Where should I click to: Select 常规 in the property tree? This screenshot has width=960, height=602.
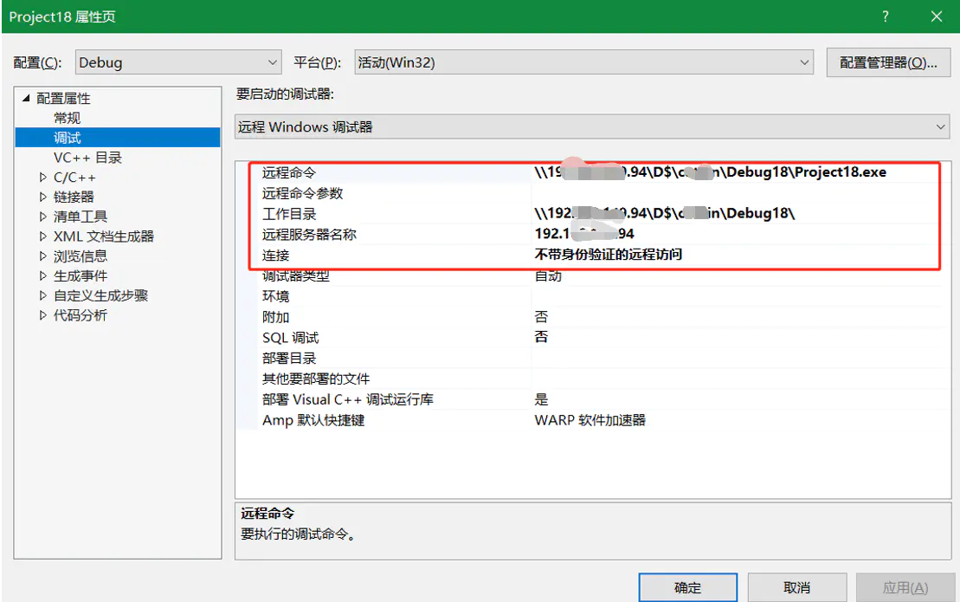(67, 118)
